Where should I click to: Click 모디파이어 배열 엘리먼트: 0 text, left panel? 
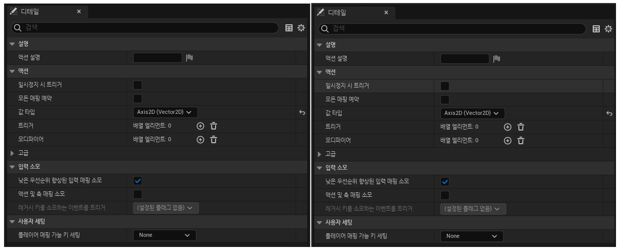152,139
